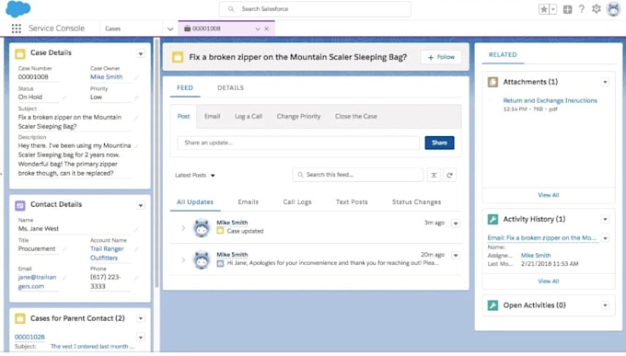
Task: Filter feed by Call Logs
Action: pos(297,202)
